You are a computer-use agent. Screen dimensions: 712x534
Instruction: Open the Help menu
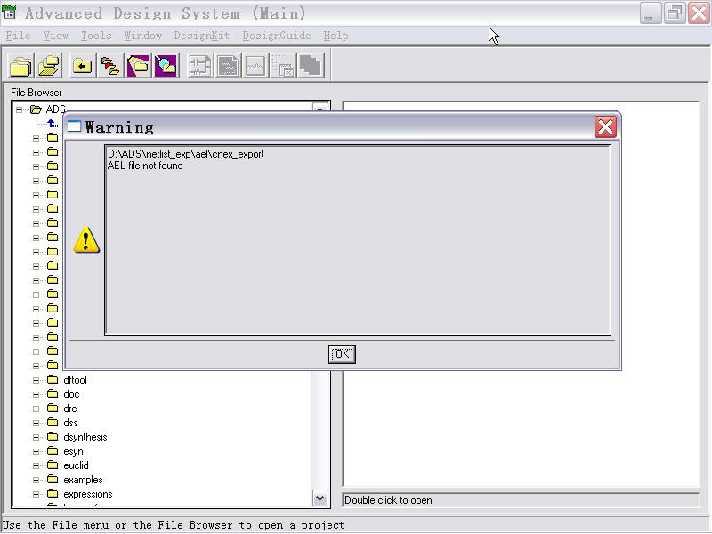point(336,36)
